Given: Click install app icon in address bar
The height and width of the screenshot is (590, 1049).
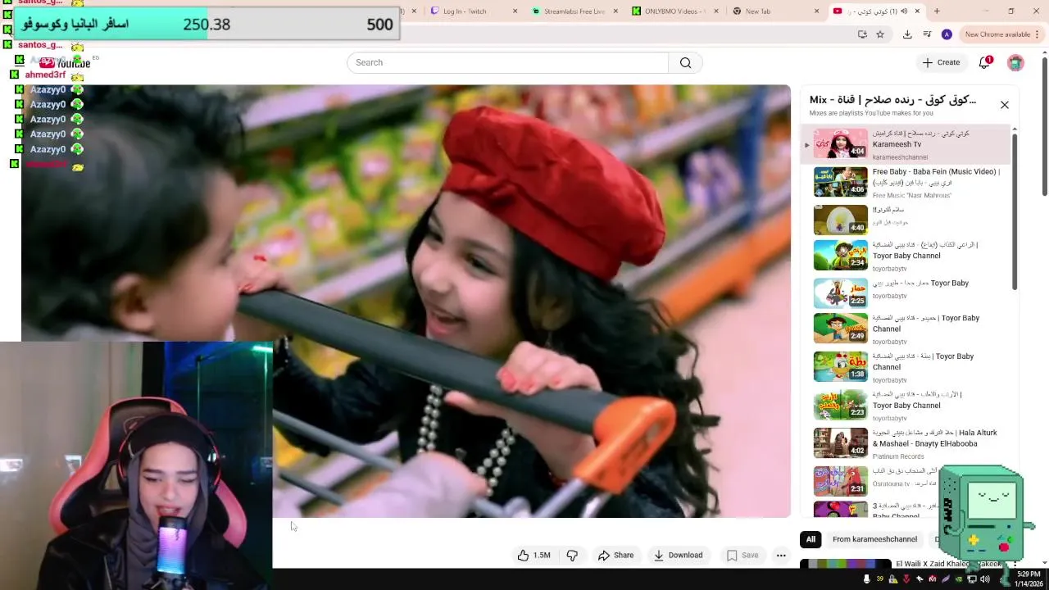Looking at the screenshot, I should pyautogui.click(x=862, y=34).
